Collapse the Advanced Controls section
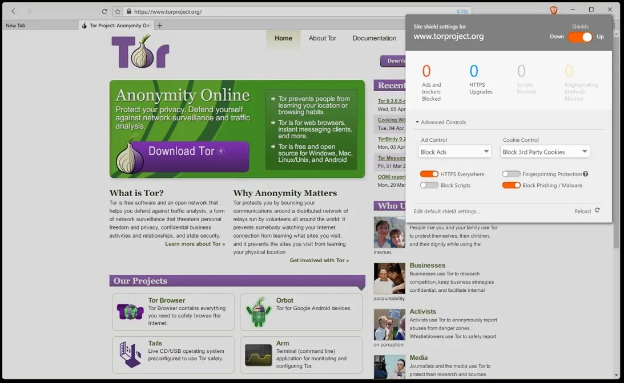The height and width of the screenshot is (383, 624). pos(441,122)
